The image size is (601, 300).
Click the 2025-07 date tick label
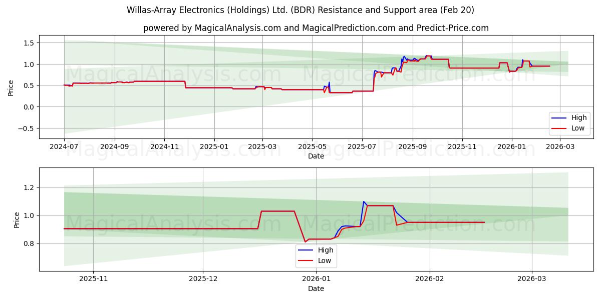pos(362,147)
